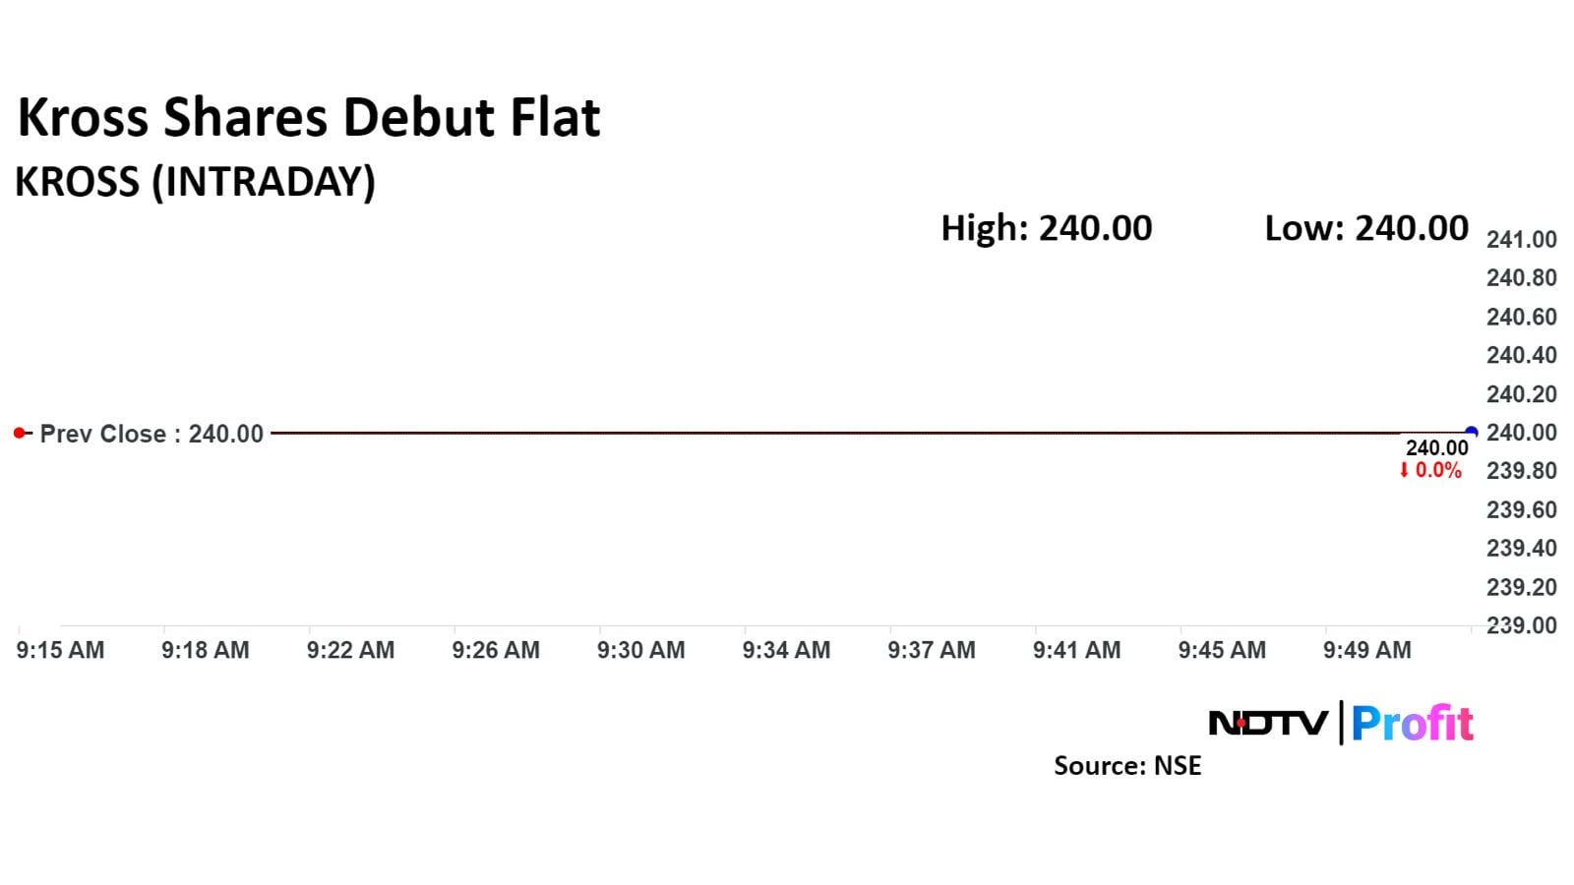Select the 9:30 AM time axis label
Screen dimensions: 1574x885
click(640, 650)
